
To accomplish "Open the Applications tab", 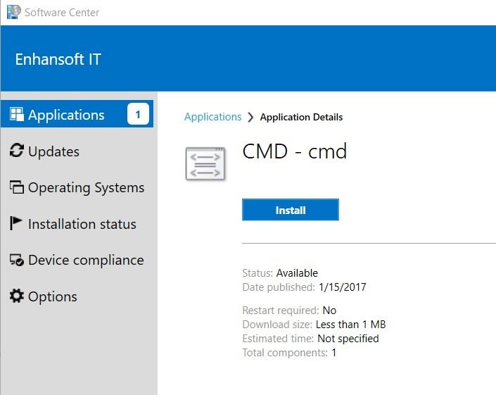I will tap(77, 114).
